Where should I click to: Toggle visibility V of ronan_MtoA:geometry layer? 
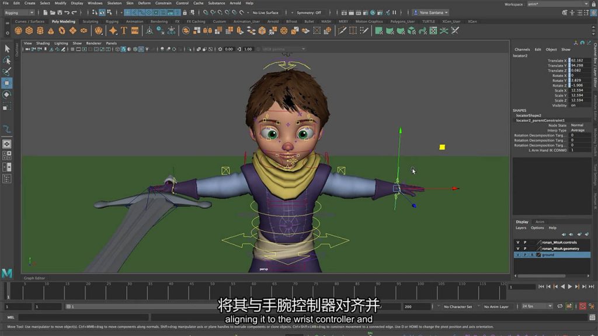click(x=518, y=249)
